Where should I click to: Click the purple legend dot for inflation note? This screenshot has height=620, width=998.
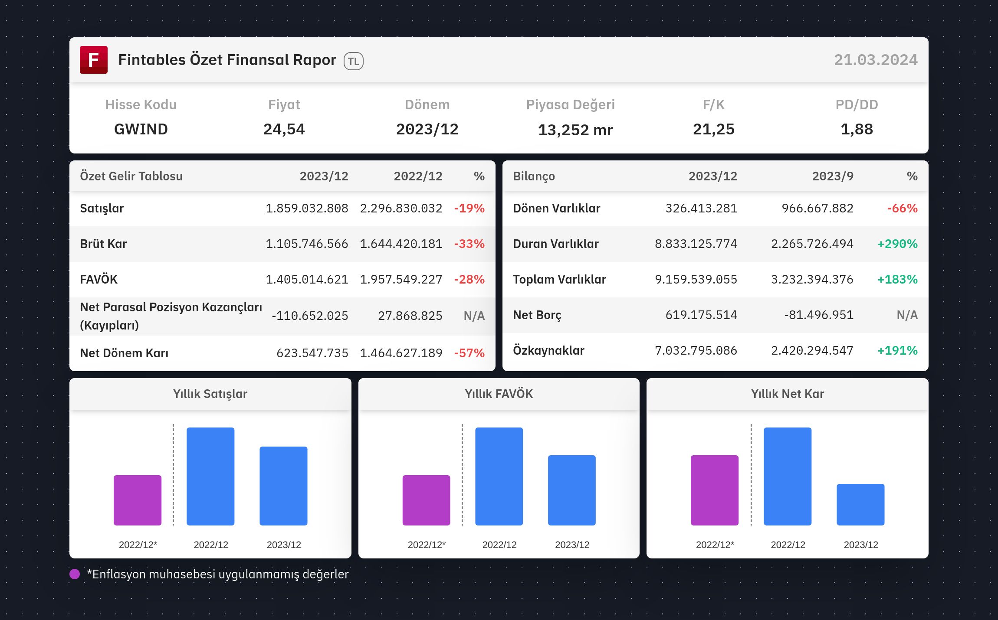75,574
